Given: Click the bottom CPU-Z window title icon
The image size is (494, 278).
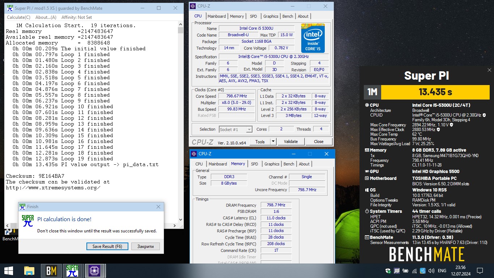Looking at the screenshot, I should [x=194, y=154].
